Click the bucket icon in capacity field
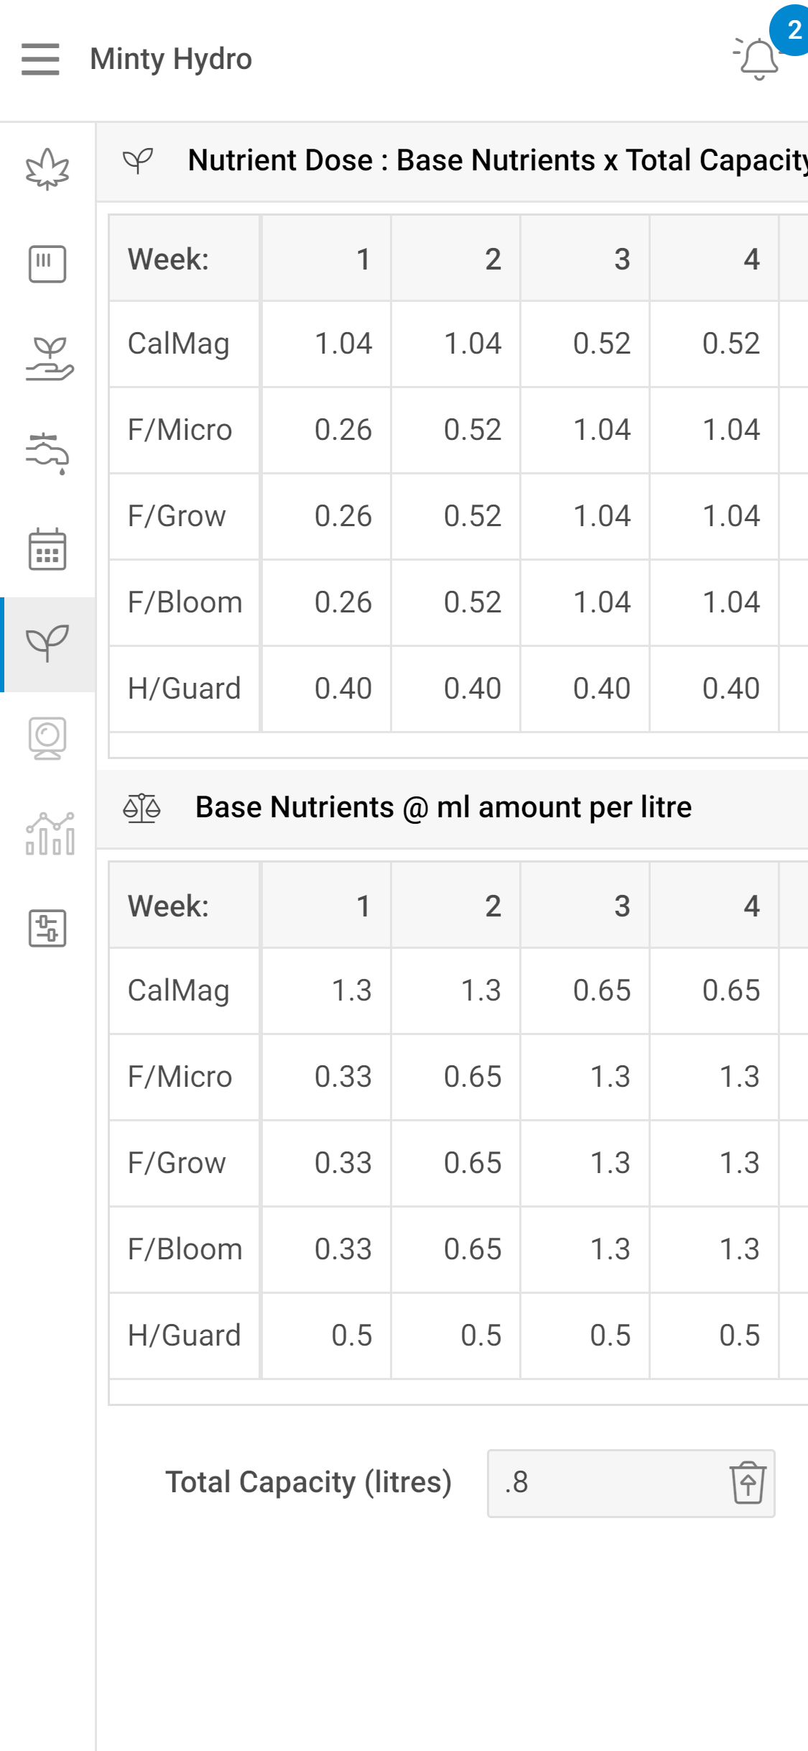Screen dimensions: 808x1751 (748, 1482)
